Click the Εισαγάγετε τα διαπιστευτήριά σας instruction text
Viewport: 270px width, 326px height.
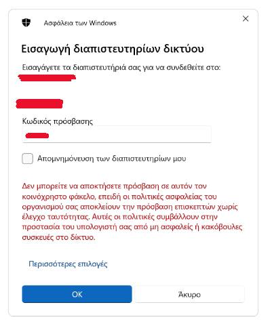(121, 67)
